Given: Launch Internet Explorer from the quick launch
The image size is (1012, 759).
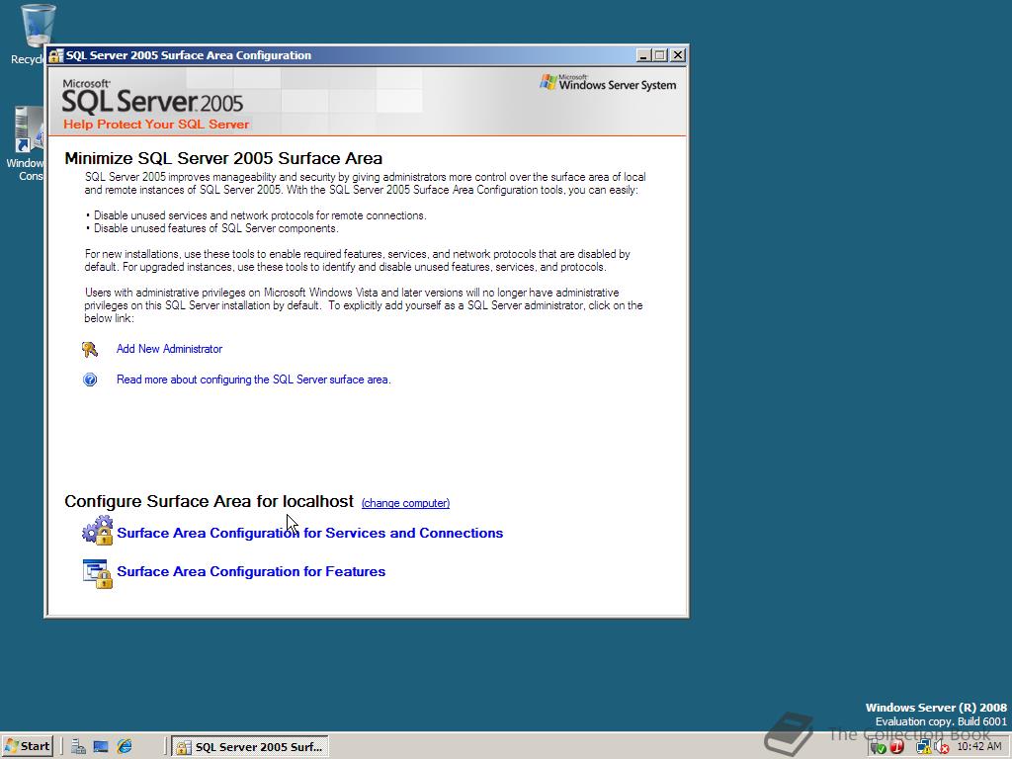Looking at the screenshot, I should coord(125,747).
